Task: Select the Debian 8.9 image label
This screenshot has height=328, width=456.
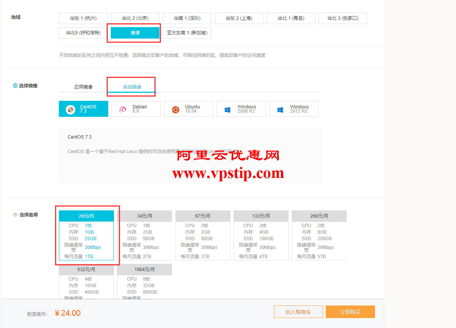Action: click(x=140, y=109)
